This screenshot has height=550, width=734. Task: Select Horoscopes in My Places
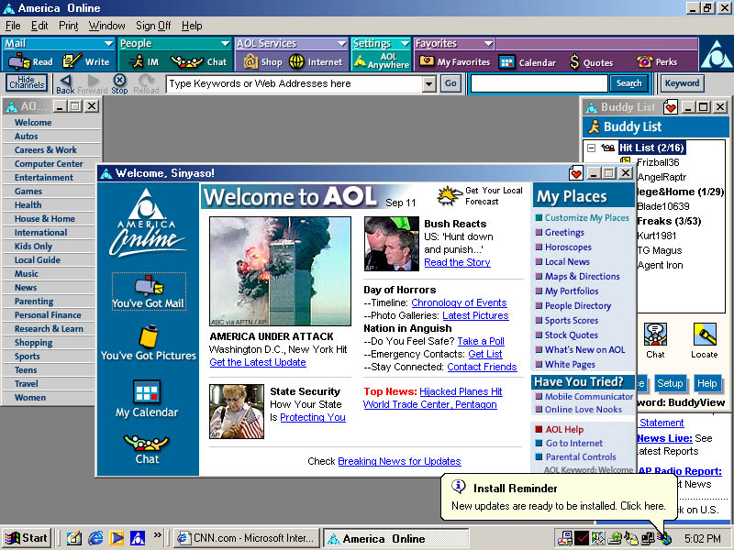568,247
